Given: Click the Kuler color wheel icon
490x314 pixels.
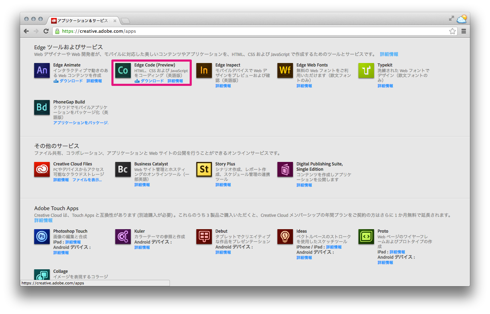Looking at the screenshot, I should (123, 237).
